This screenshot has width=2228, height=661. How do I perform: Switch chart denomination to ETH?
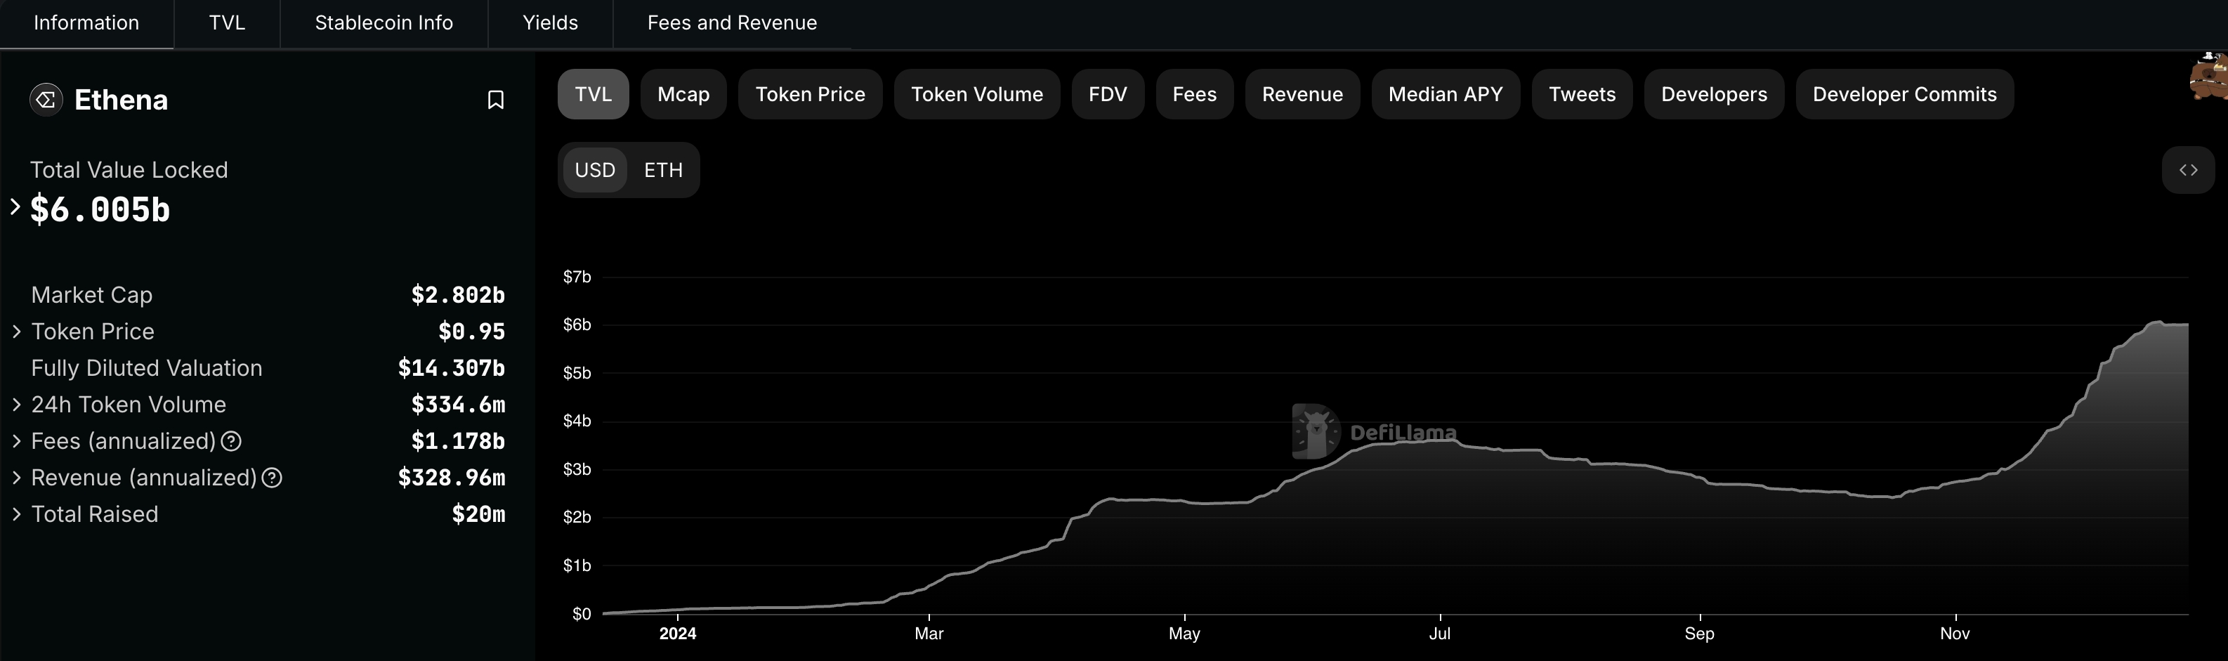point(663,169)
